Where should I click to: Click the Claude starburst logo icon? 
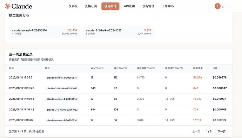[7, 6]
